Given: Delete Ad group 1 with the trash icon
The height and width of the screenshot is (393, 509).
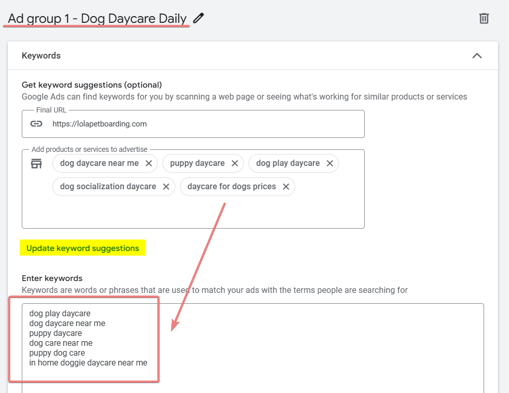Looking at the screenshot, I should pos(484,18).
